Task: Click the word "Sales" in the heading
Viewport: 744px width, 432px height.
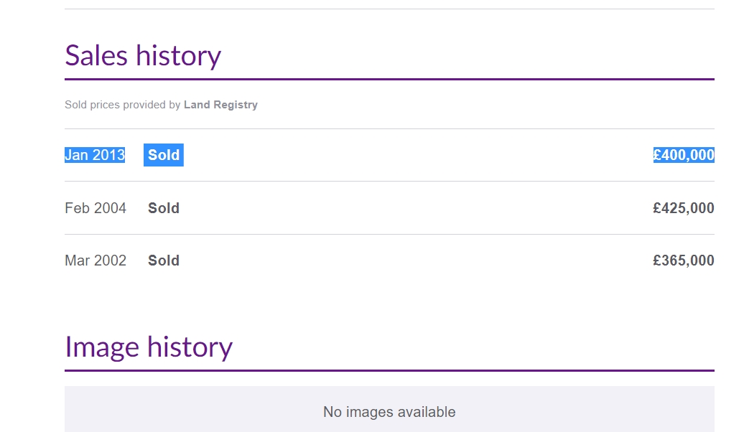Action: pyautogui.click(x=96, y=55)
